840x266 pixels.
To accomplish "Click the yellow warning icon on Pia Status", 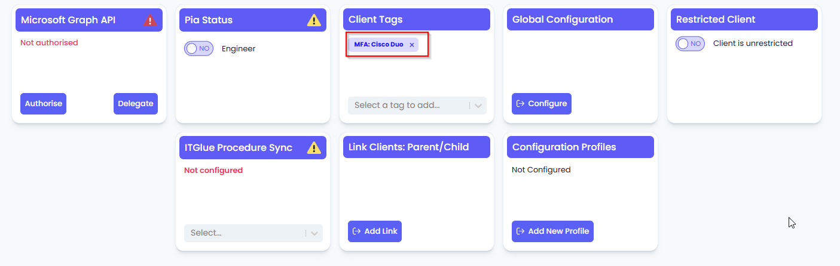I will 314,20.
